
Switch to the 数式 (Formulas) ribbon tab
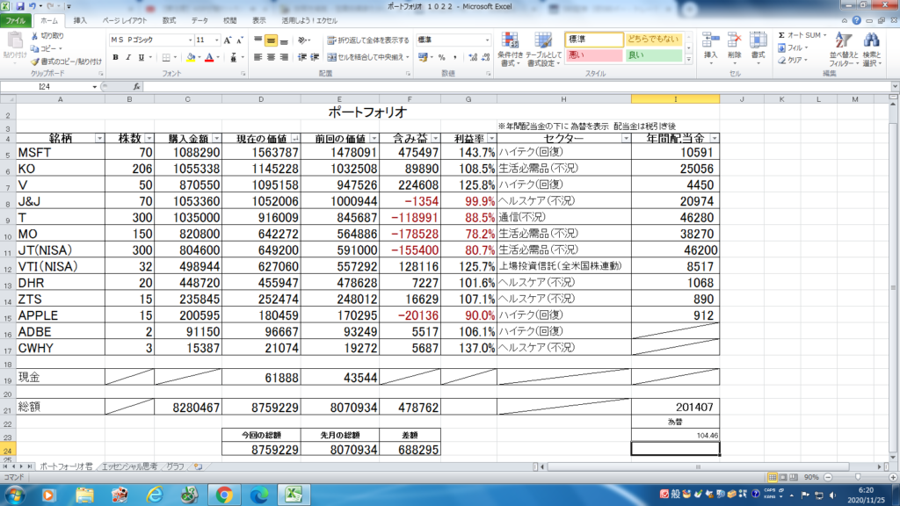click(x=169, y=21)
